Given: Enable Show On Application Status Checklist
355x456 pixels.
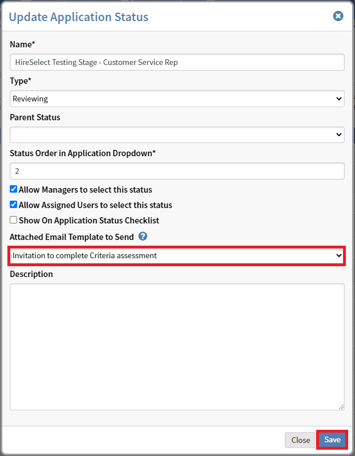Looking at the screenshot, I should (x=14, y=220).
